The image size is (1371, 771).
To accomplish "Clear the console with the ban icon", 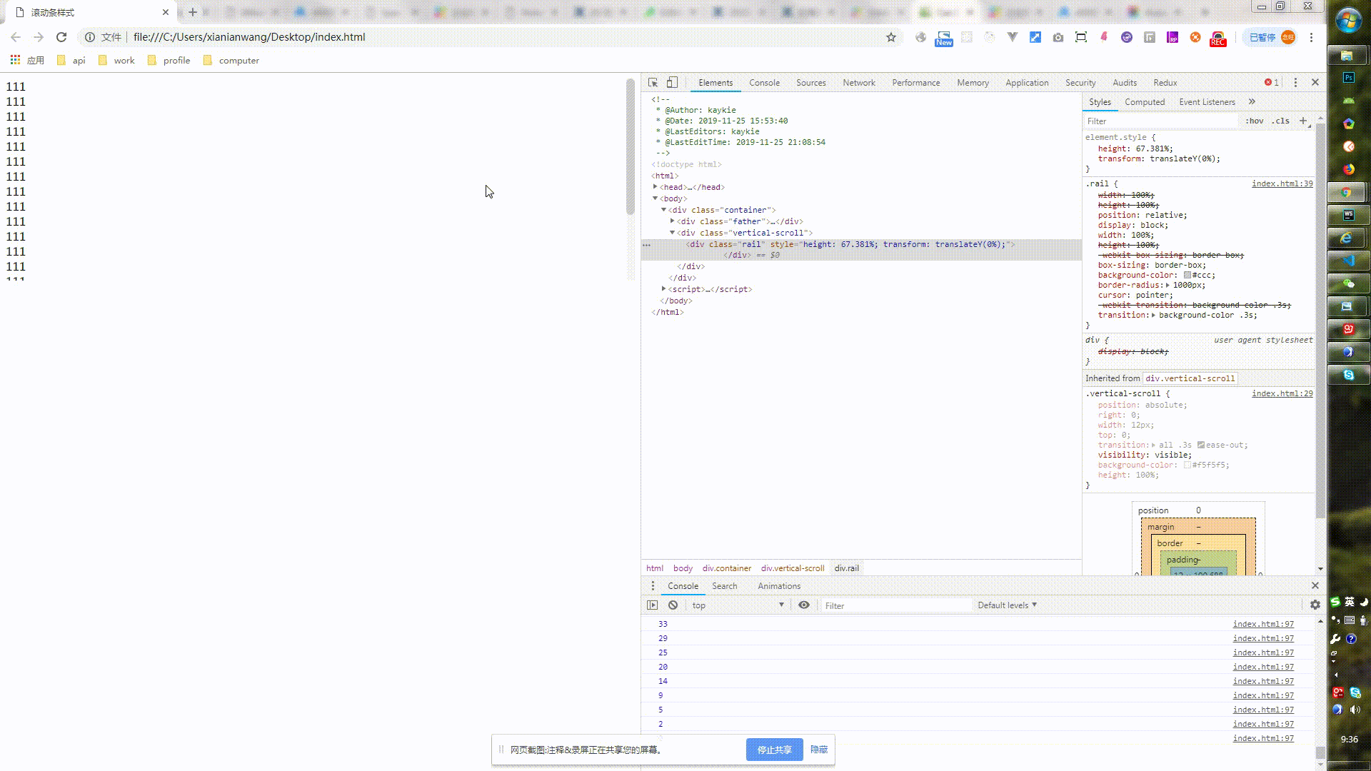I will (x=673, y=605).
